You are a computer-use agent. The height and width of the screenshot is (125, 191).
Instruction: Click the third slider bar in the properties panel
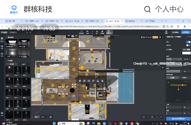(174, 71)
